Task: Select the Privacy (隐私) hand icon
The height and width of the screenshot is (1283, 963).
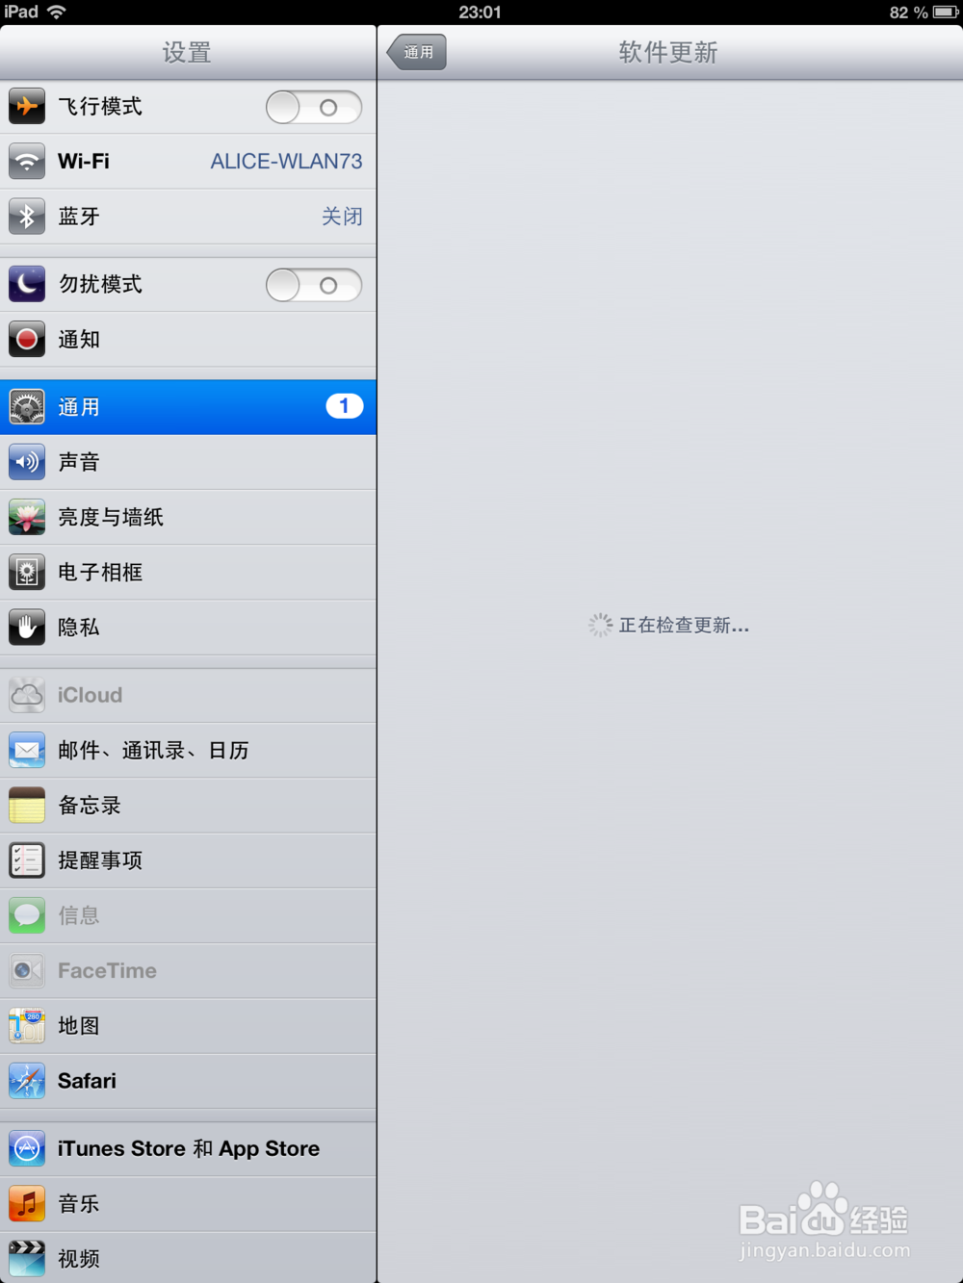Action: tap(26, 627)
